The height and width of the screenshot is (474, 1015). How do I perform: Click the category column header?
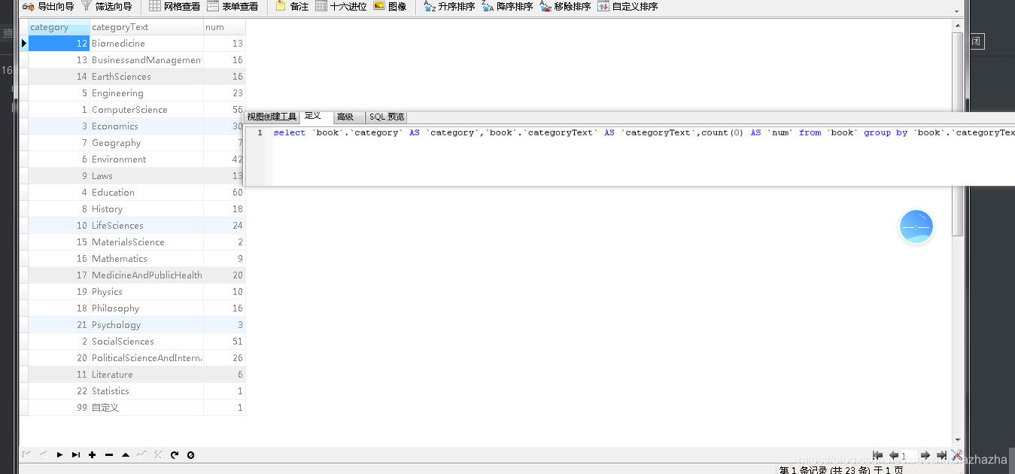(x=59, y=27)
